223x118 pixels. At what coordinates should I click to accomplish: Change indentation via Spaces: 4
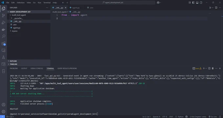[156, 117]
